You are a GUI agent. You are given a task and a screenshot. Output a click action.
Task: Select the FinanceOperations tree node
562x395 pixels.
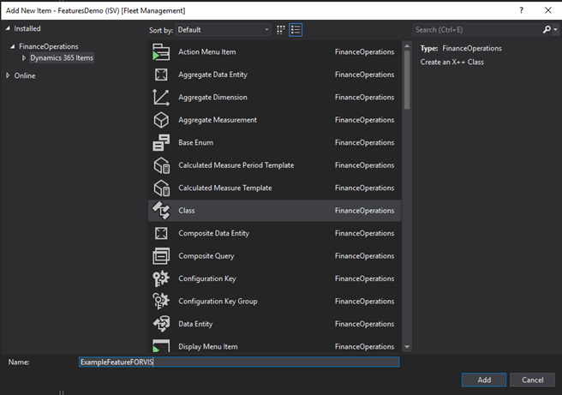pyautogui.click(x=48, y=46)
